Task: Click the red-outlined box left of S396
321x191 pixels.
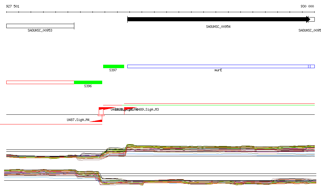Action: (x=40, y=82)
